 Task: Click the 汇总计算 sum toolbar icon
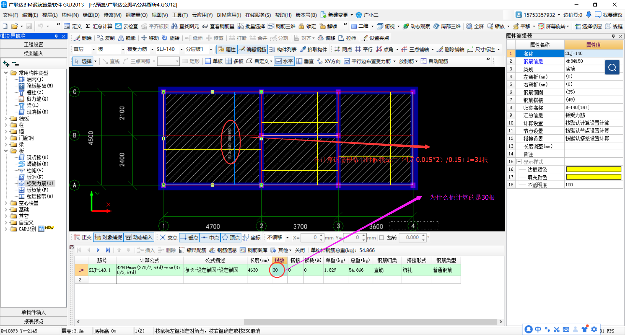(x=99, y=26)
